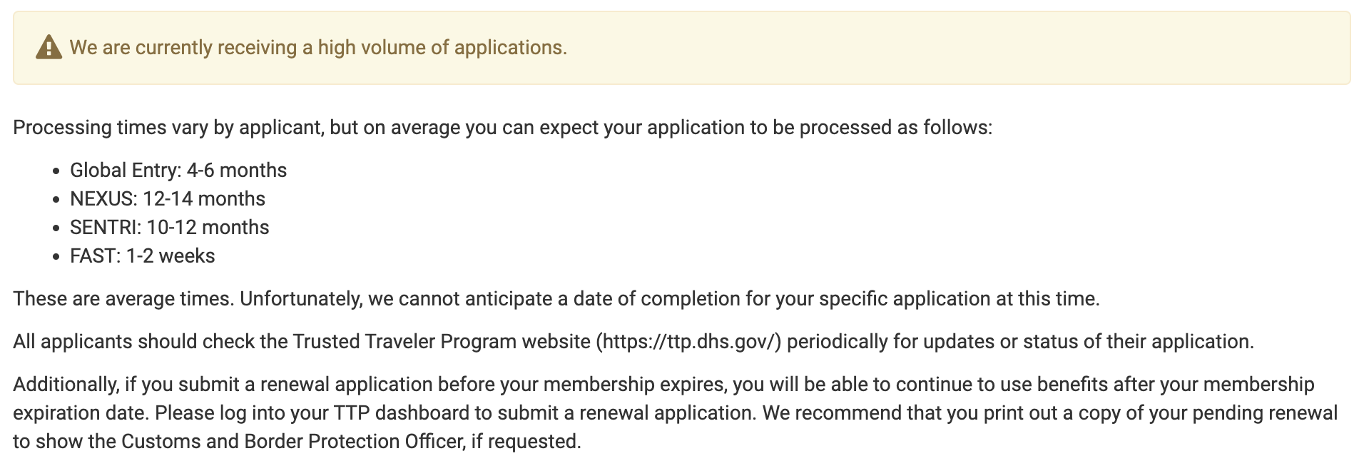Click the warning triangle icon in banner
This screenshot has width=1364, height=471.
[x=49, y=48]
